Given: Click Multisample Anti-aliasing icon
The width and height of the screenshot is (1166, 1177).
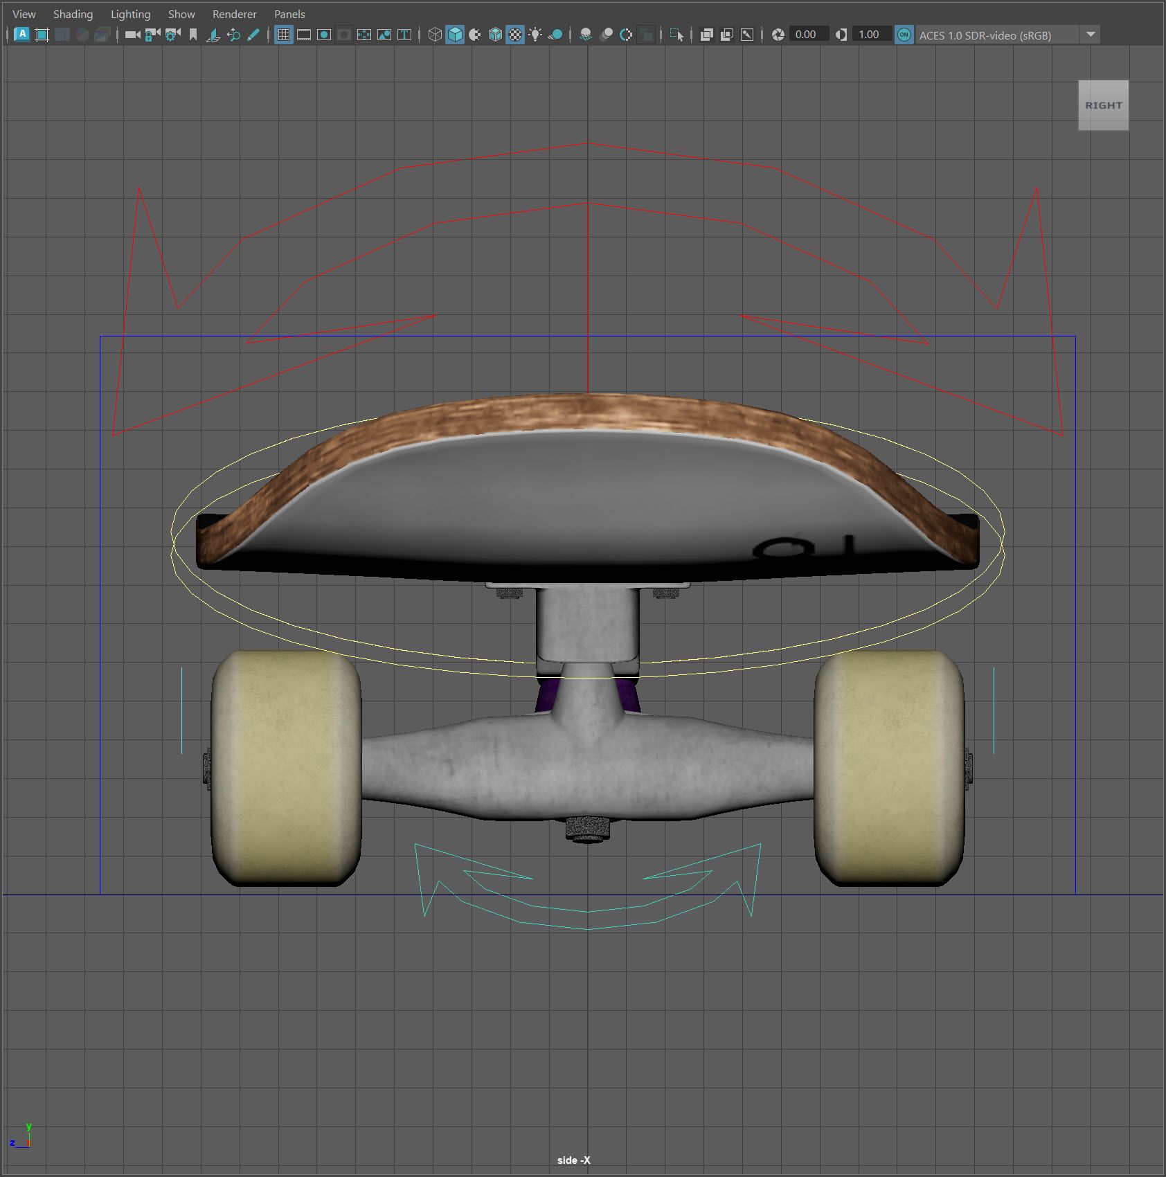Looking at the screenshot, I should pyautogui.click(x=626, y=35).
